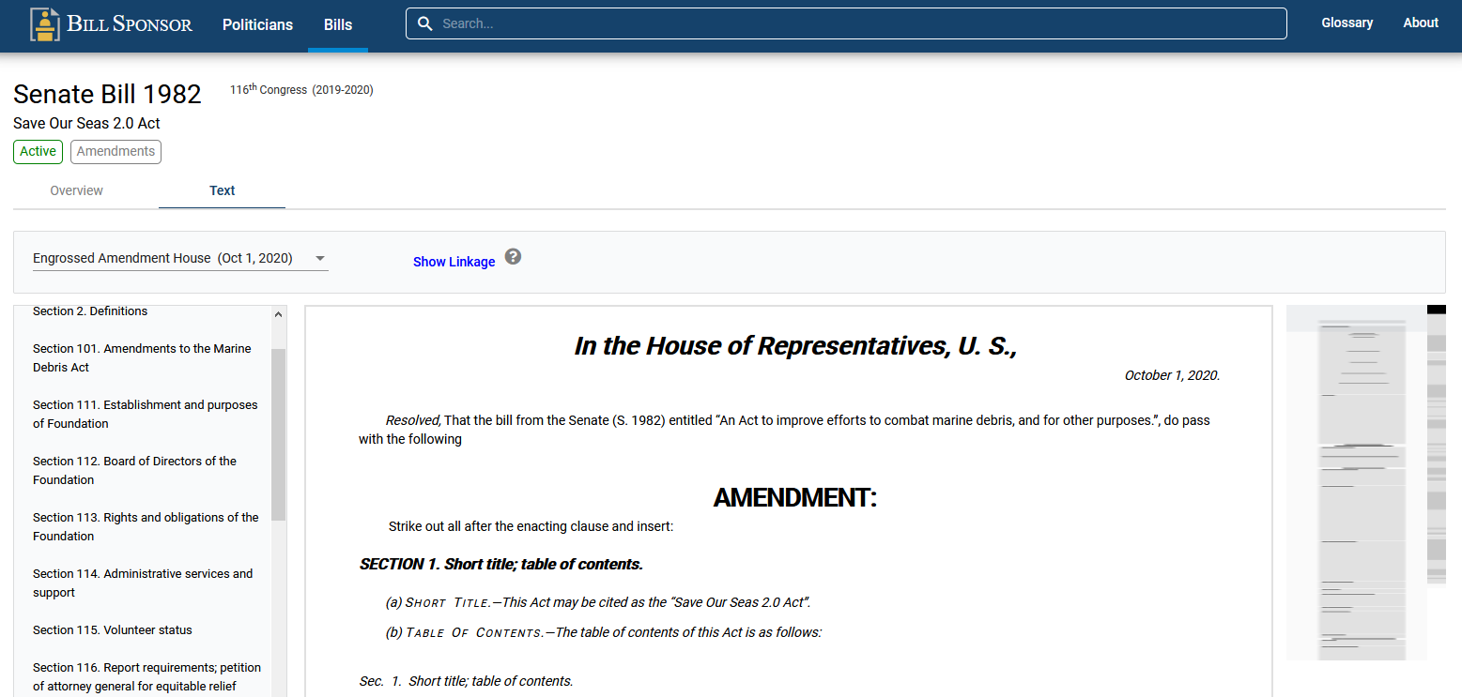The width and height of the screenshot is (1462, 697).
Task: Click the sidebar vertical scrollbar thumb
Action: point(278,433)
